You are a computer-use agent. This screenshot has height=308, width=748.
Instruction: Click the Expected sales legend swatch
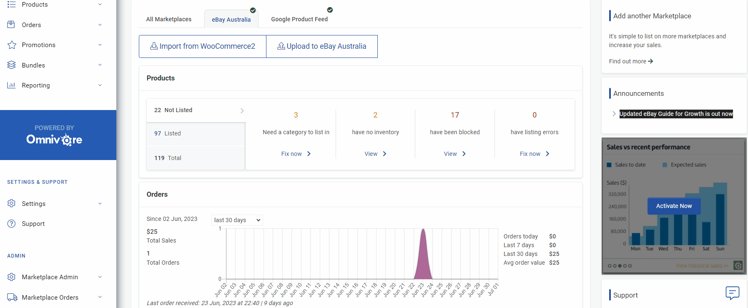[x=665, y=165]
